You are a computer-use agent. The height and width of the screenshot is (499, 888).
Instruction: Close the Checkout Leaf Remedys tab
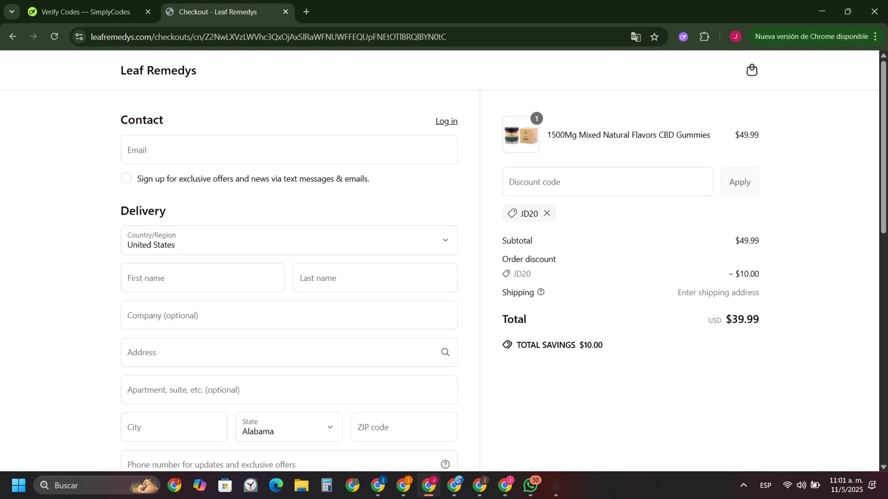285,12
